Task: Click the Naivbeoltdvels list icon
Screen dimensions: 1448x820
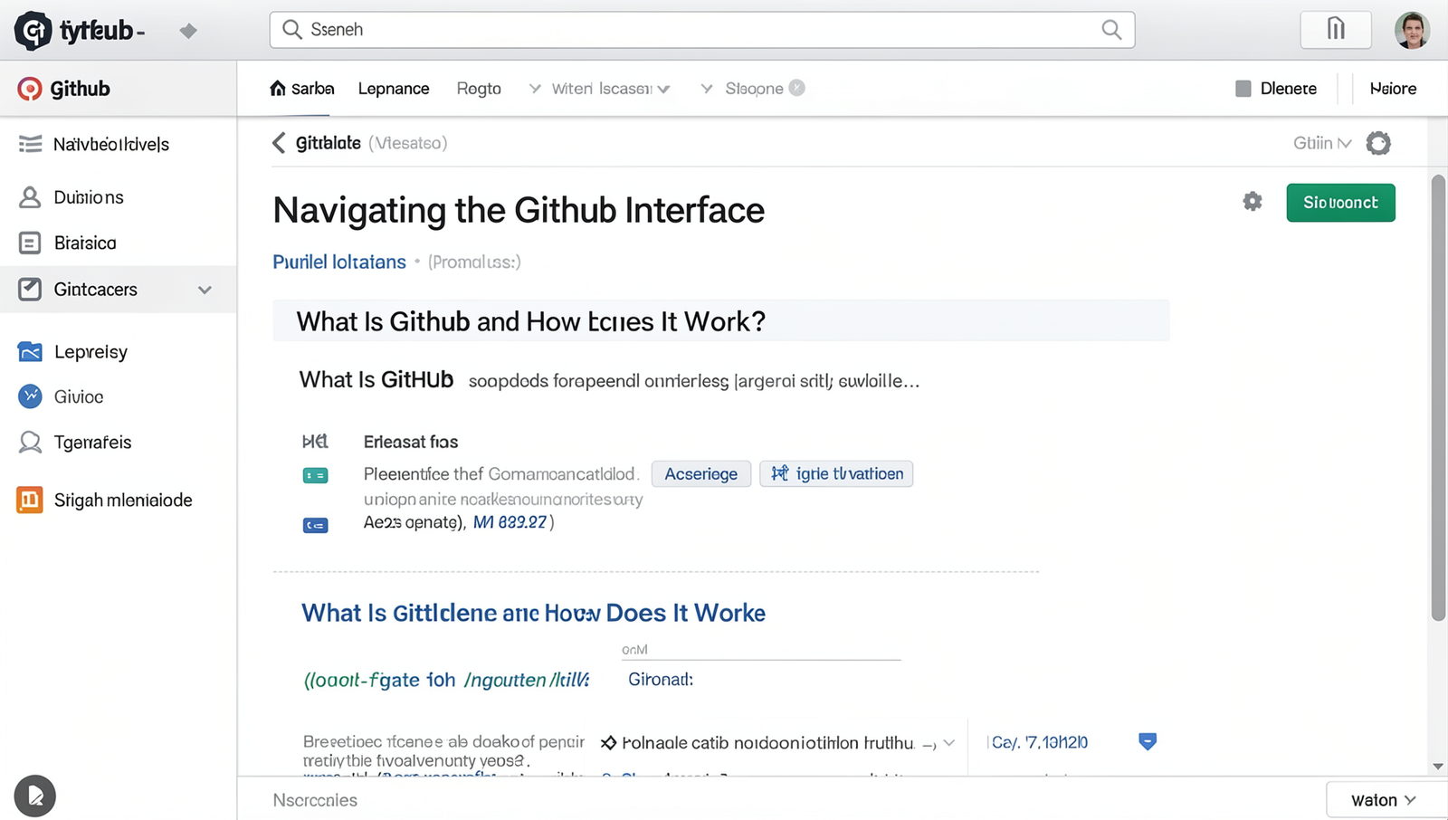Action: tap(30, 144)
